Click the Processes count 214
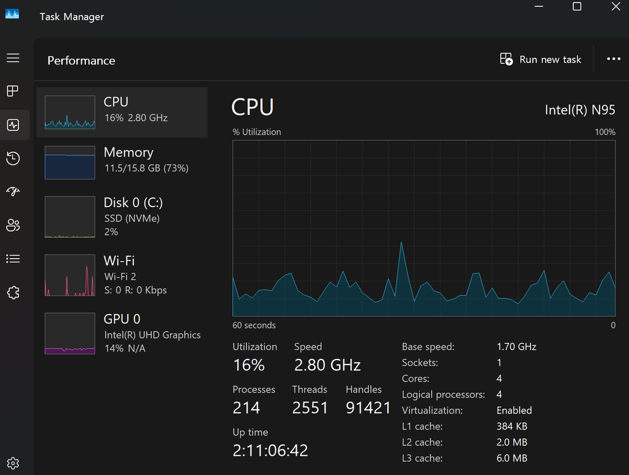Screen dimensions: 629x475 coord(246,408)
